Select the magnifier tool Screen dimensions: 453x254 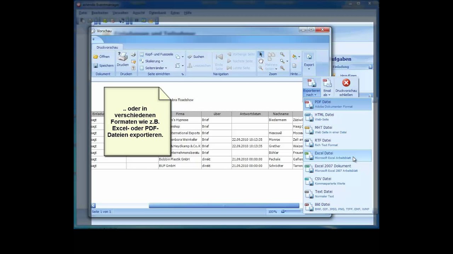click(261, 68)
